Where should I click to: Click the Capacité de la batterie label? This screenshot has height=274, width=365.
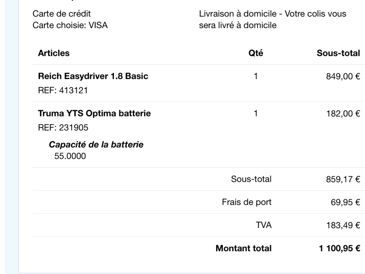click(x=96, y=145)
